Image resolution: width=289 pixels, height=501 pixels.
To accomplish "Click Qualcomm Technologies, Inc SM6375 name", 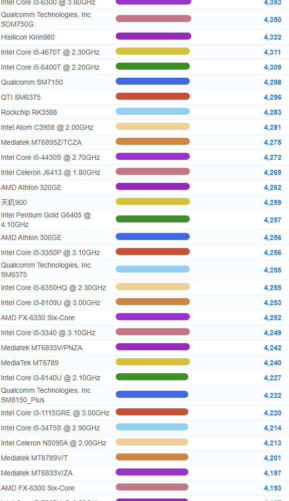I will 46,270.
